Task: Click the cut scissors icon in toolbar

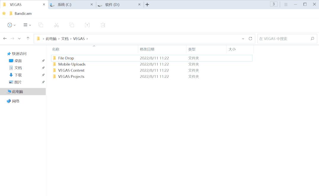Action: [x=56, y=25]
